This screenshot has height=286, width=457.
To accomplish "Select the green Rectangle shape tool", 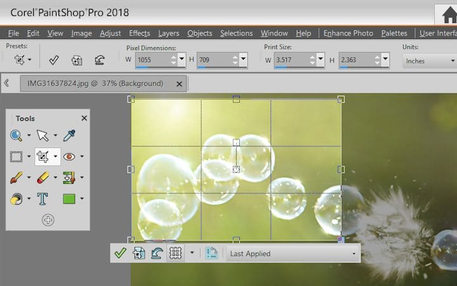I will click(69, 199).
